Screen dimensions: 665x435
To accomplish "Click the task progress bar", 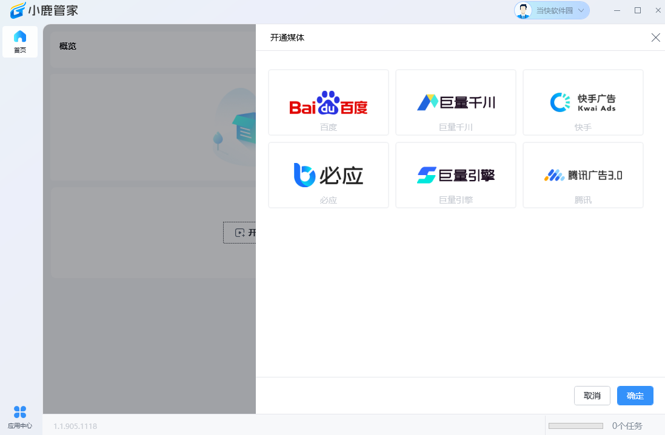I will (575, 426).
